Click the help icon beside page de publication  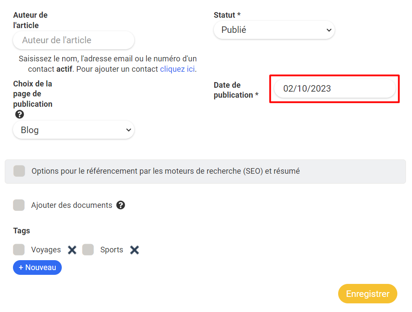[19, 115]
